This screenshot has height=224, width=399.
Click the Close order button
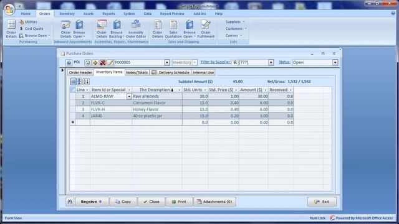(151, 202)
